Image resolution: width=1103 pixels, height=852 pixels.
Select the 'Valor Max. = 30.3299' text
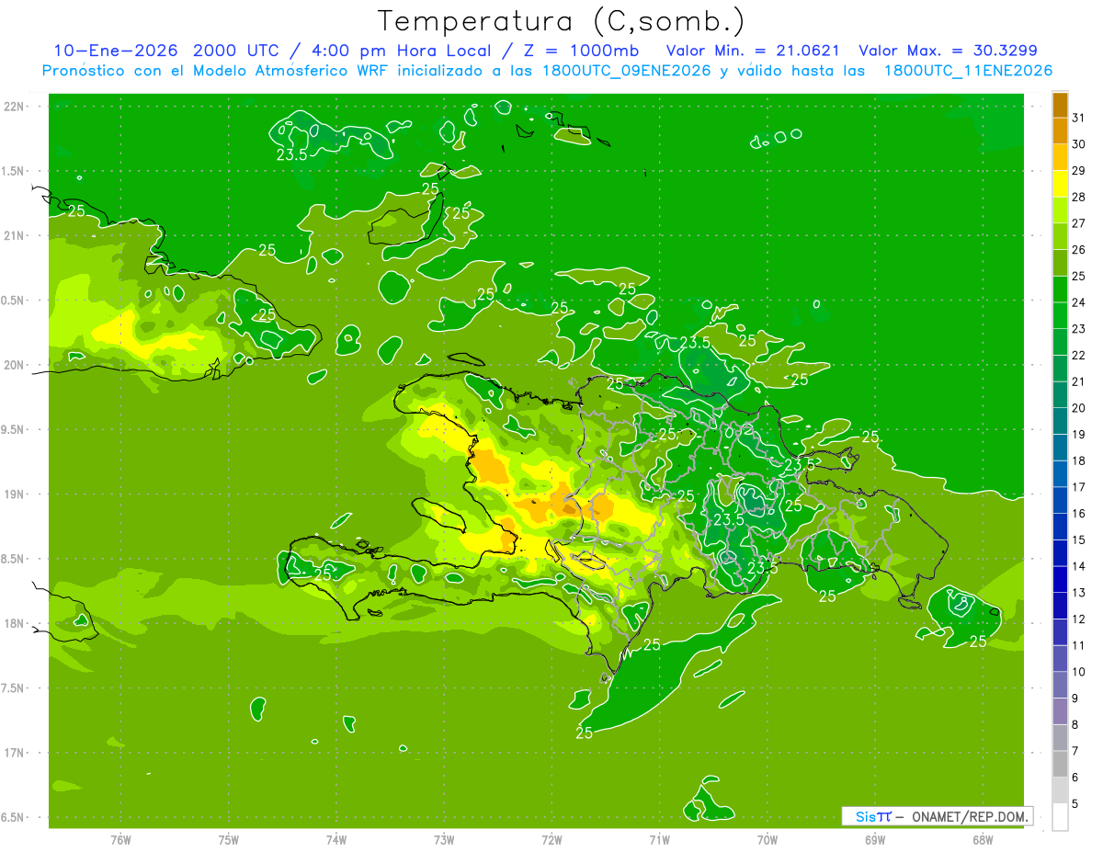tap(948, 51)
